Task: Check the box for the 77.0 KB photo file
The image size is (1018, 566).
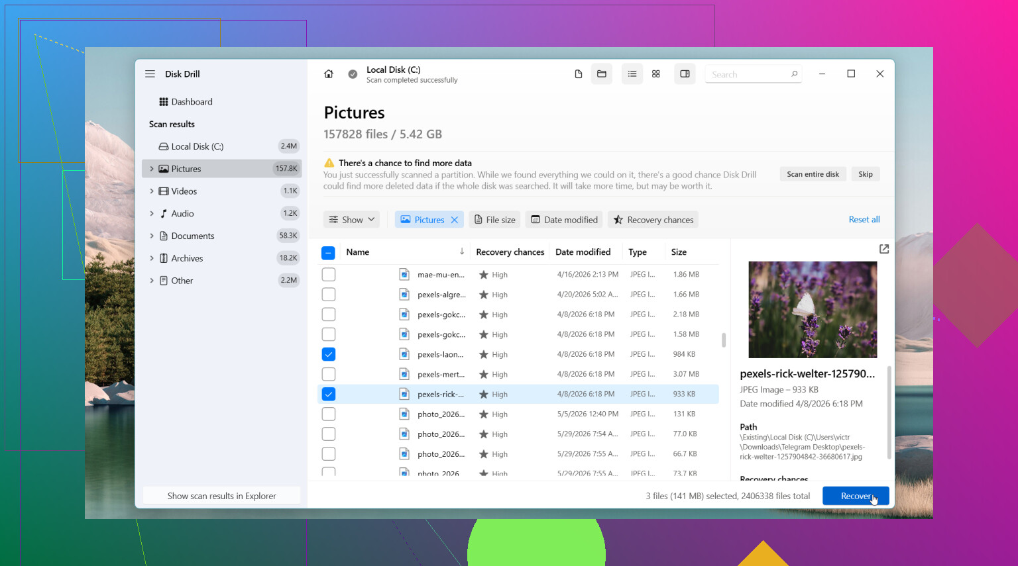Action: (x=328, y=434)
